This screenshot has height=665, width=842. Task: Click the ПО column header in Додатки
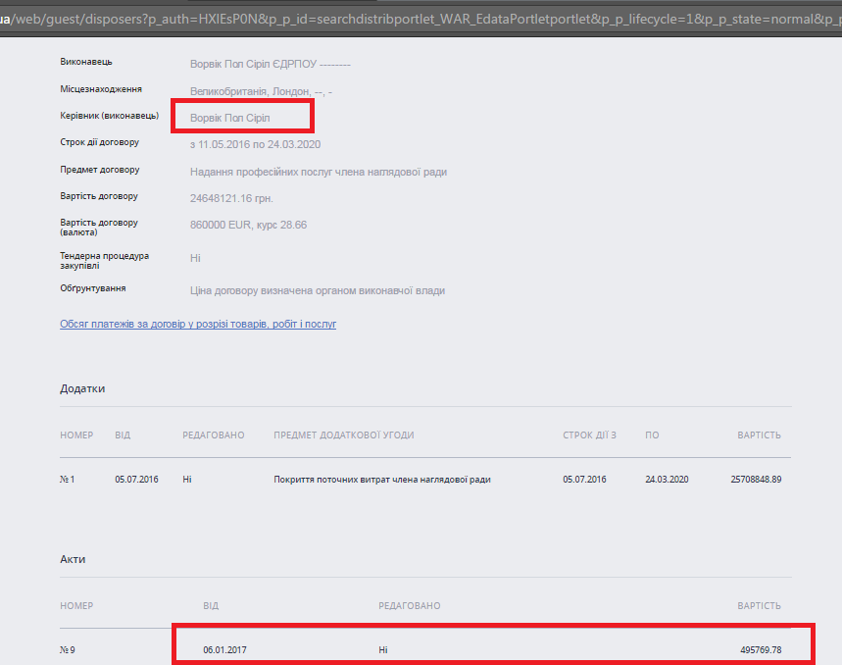[x=652, y=435]
